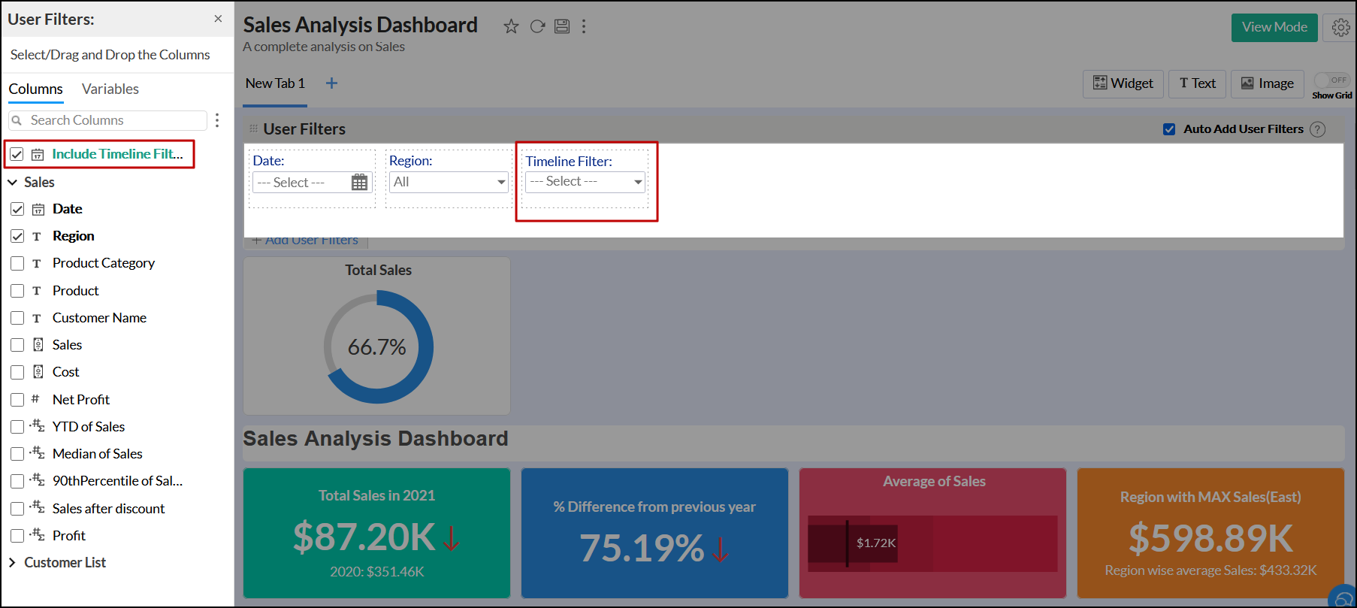Click Add User Filters link

(x=305, y=240)
